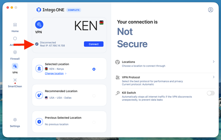The height and width of the screenshot is (140, 221).
Task: Click the Previous Selected Location title
Action: [x=63, y=118]
